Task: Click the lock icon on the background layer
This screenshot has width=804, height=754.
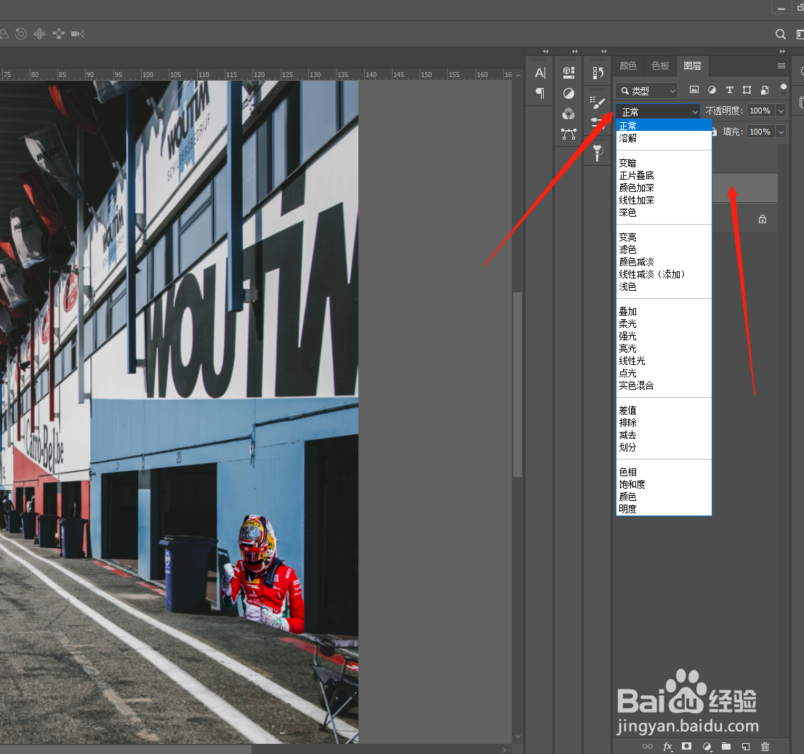Action: point(763,219)
